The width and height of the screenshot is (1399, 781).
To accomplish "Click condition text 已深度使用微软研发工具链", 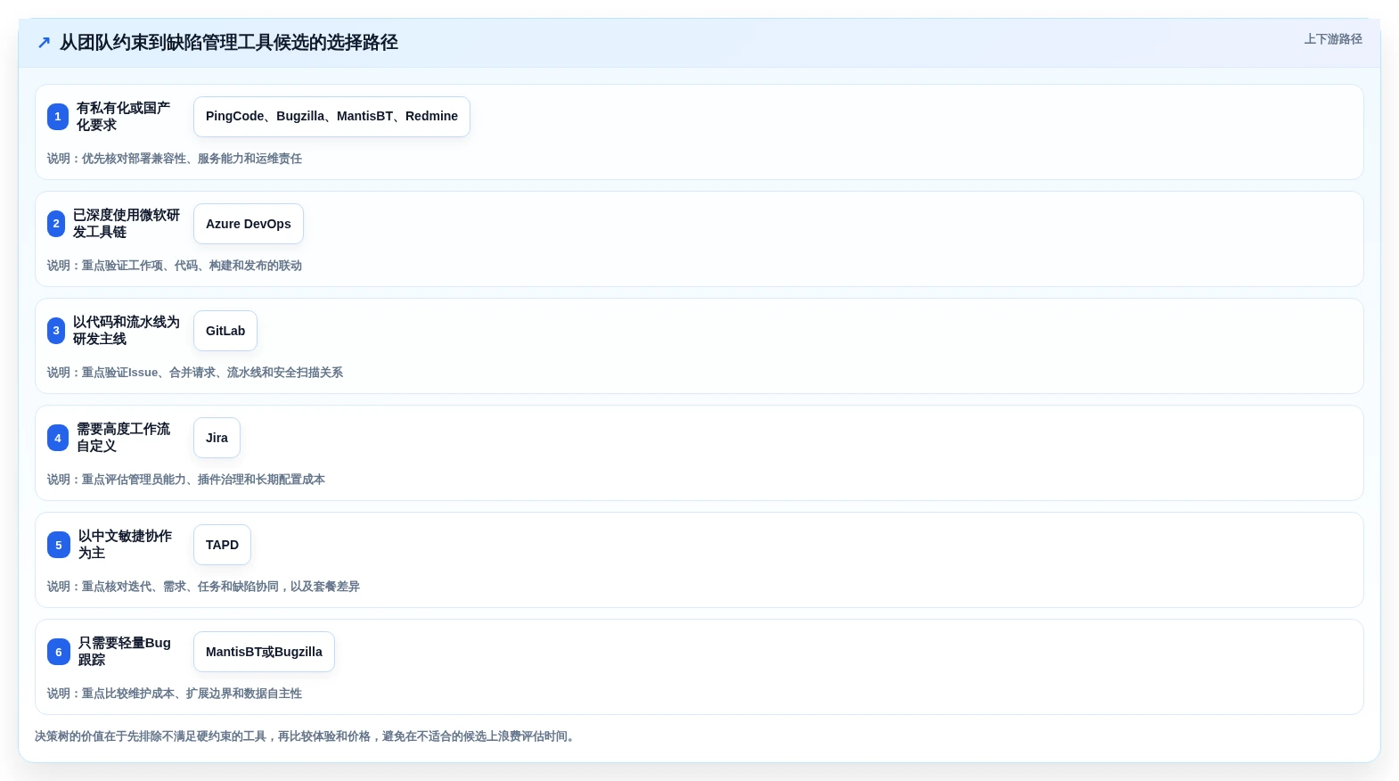I will pyautogui.click(x=127, y=224).
